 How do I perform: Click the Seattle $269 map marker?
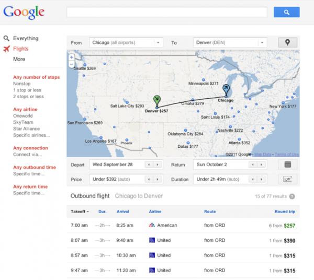(85, 65)
